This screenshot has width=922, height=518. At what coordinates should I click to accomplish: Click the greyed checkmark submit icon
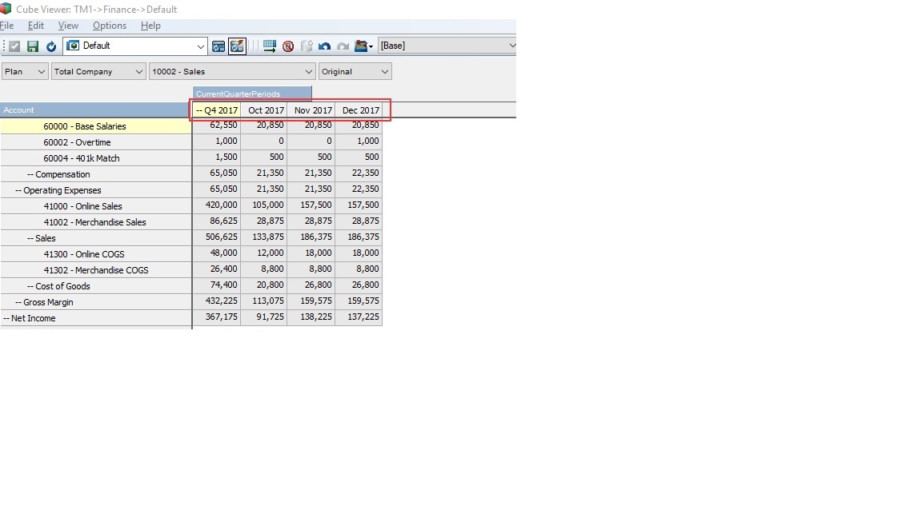coord(14,46)
